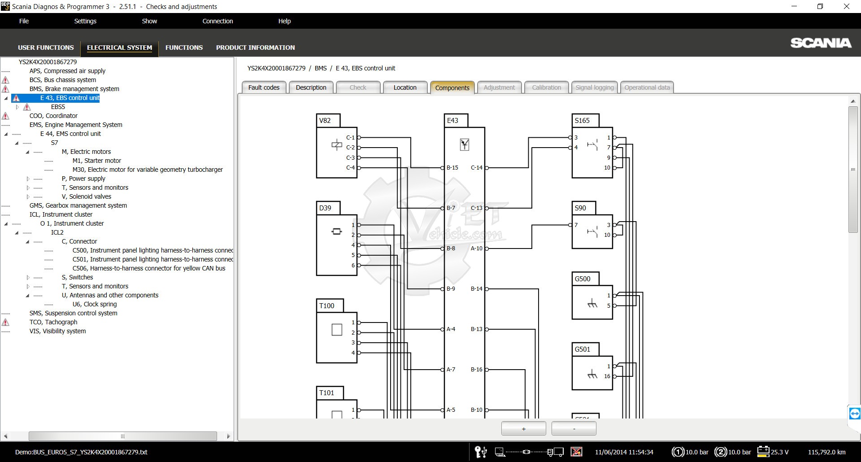Expand the EBS5 tree node
Screen dimensions: 861x462
tap(17, 107)
